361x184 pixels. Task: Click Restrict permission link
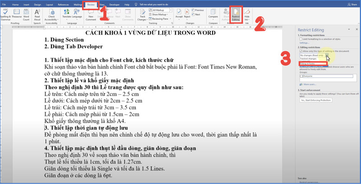coord(310,182)
